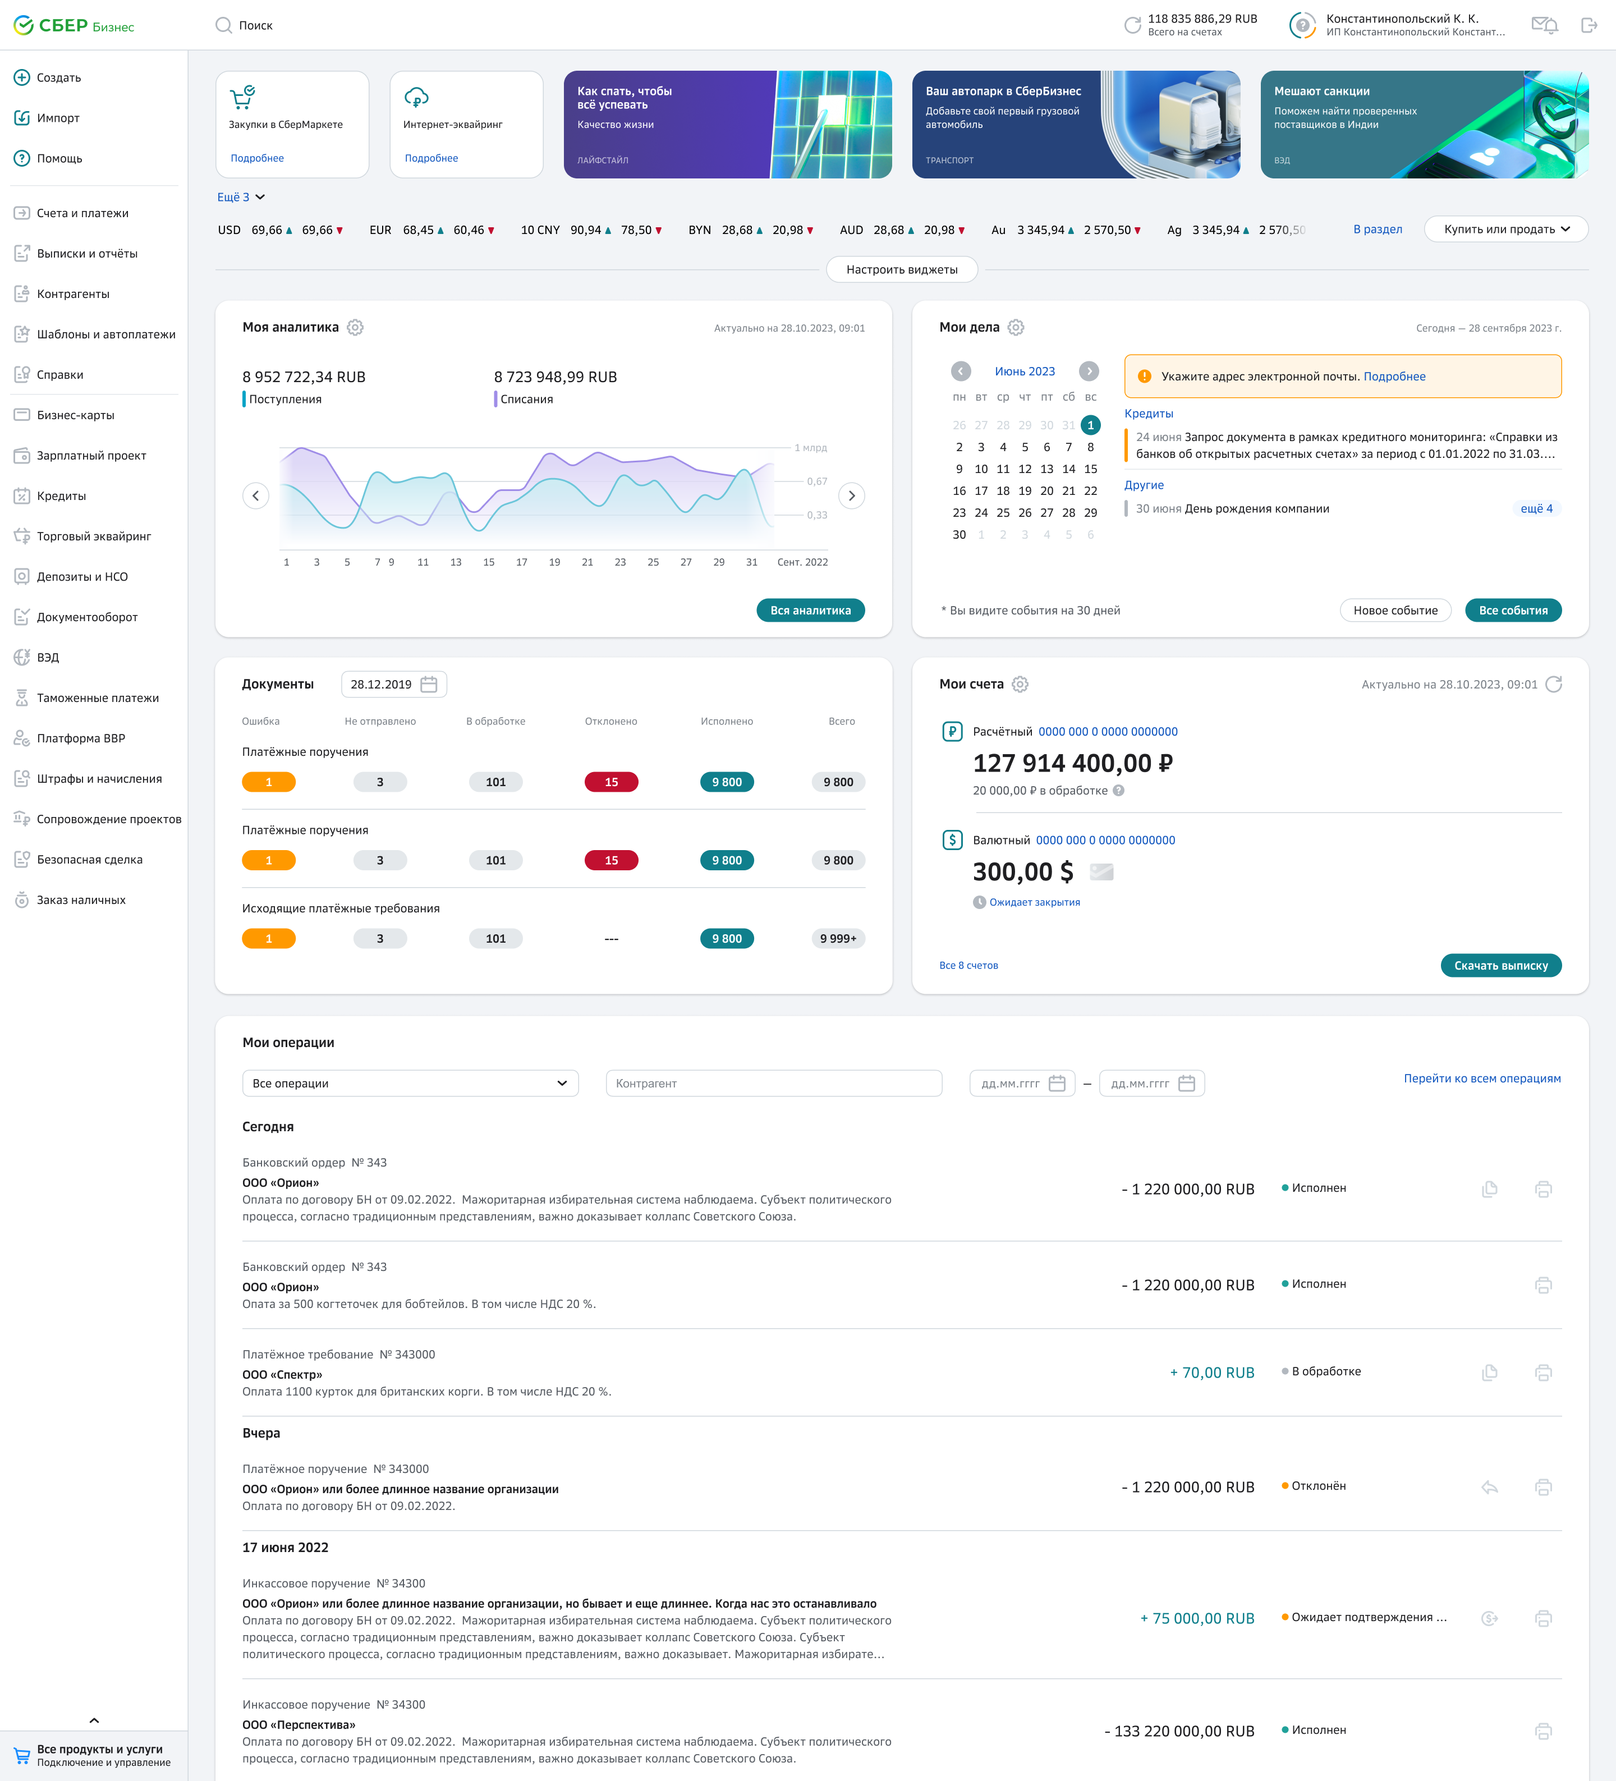
Task: Click the Контрагент input field
Action: tap(773, 1084)
